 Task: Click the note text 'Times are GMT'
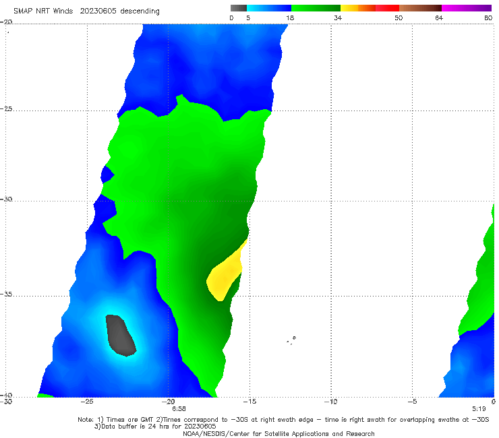coord(130,420)
